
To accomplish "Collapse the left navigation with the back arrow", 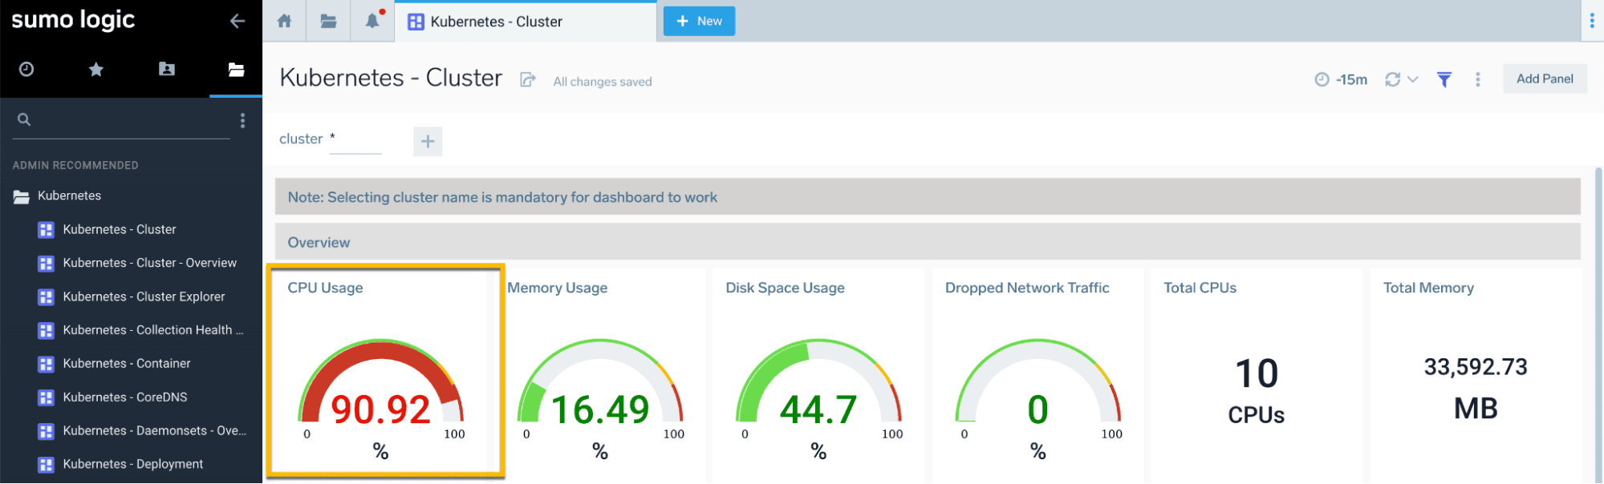I will pyautogui.click(x=238, y=21).
